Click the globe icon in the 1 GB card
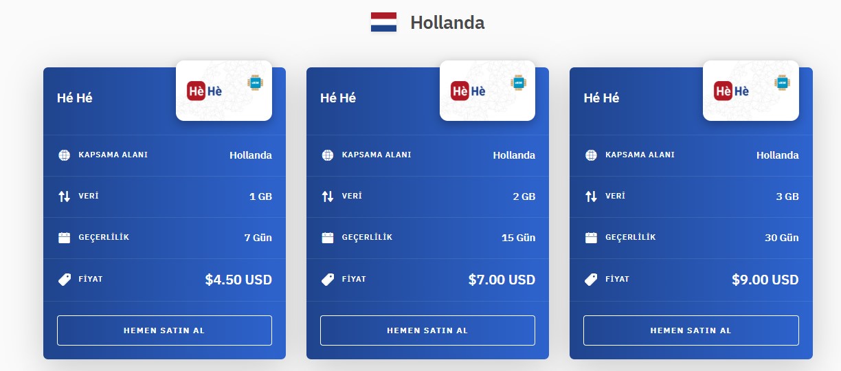 point(64,155)
